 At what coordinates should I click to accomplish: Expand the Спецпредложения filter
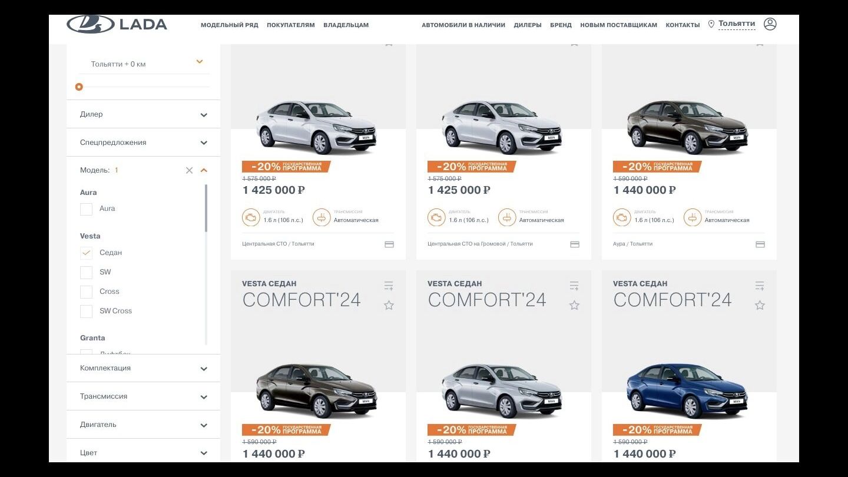tap(143, 143)
